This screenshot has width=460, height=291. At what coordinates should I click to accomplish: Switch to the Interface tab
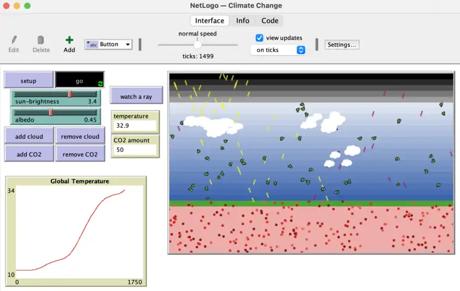[x=209, y=21]
